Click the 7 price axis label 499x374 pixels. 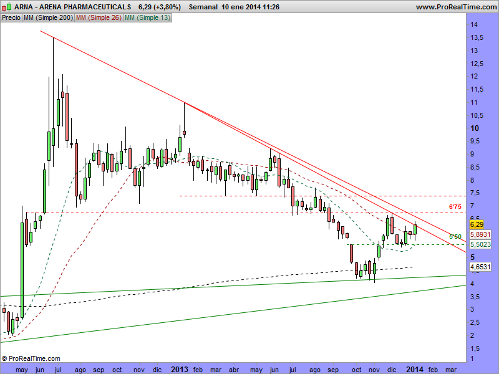pos(472,206)
